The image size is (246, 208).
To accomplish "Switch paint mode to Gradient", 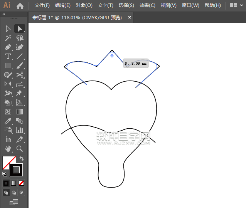I will 14,183.
